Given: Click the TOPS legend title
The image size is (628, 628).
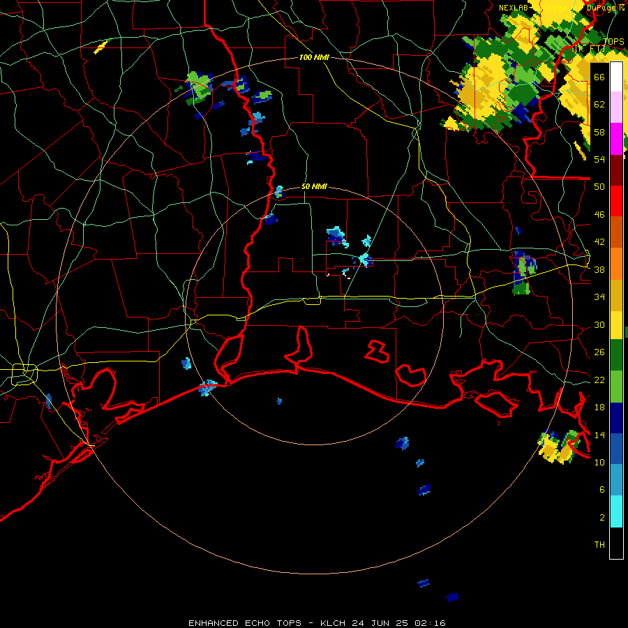Looking at the screenshot, I should 613,41.
